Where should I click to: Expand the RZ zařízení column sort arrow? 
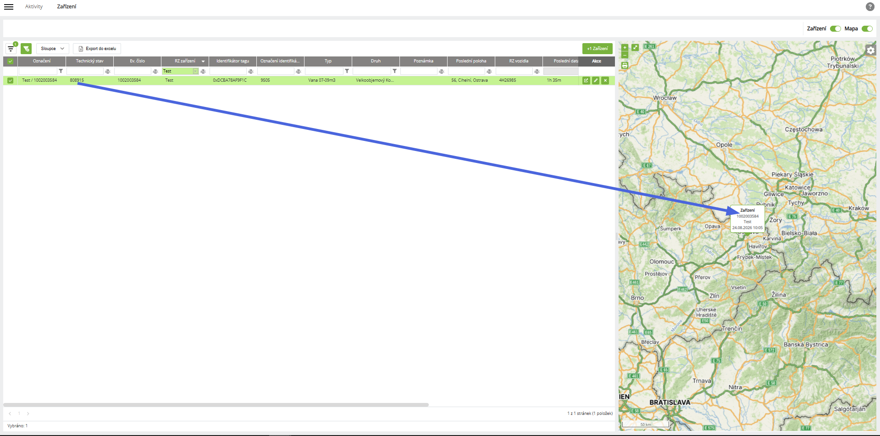pyautogui.click(x=203, y=61)
